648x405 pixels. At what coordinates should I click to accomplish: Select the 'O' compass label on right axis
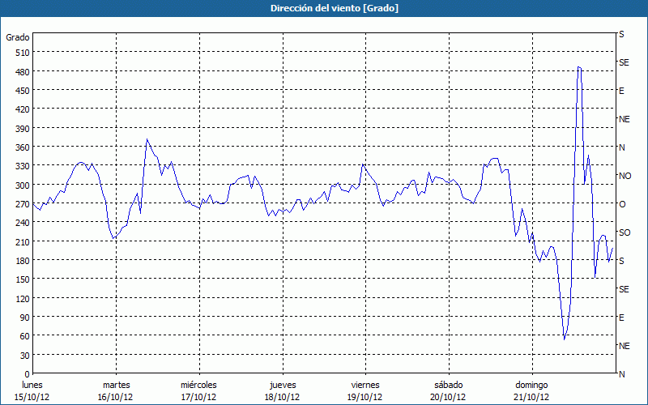tap(622, 204)
